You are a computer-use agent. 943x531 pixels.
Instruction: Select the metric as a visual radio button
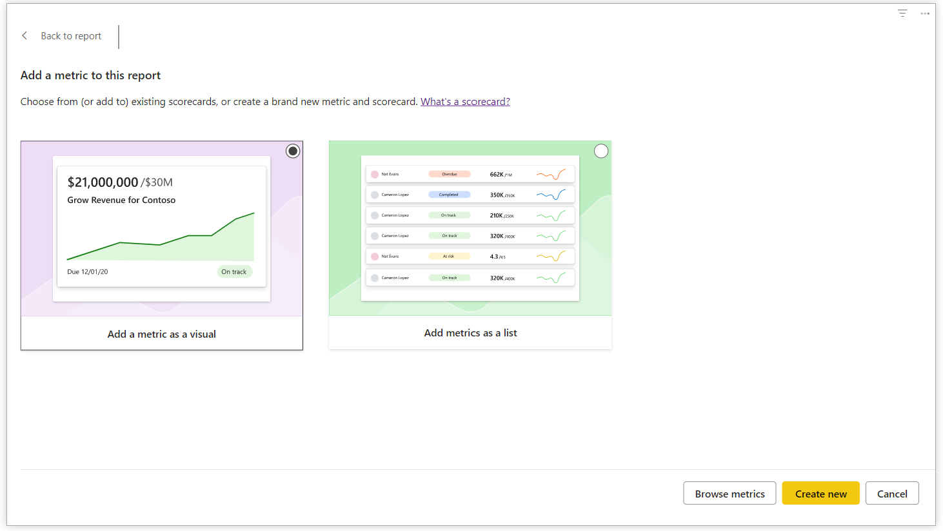pos(293,151)
